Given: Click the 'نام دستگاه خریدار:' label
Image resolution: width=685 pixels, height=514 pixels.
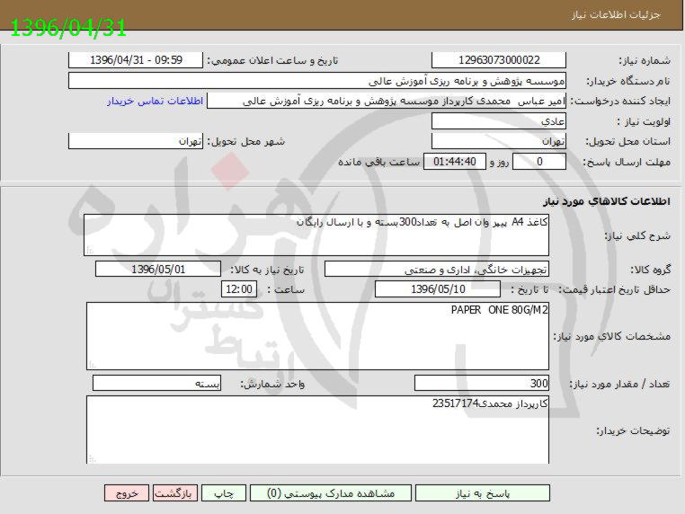Looking at the screenshot, I should coord(627,81).
